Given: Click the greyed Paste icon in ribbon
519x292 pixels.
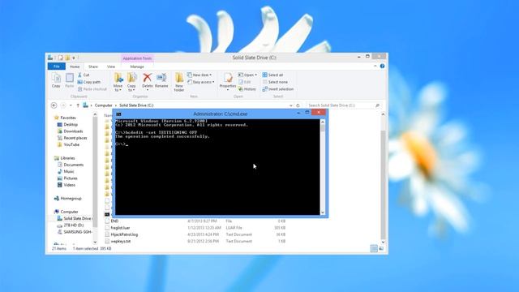Looking at the screenshot, I should point(69,80).
